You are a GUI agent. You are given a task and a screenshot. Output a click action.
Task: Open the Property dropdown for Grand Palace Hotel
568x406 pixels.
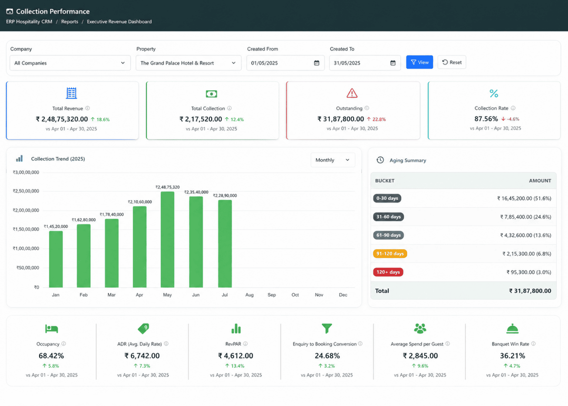point(189,63)
